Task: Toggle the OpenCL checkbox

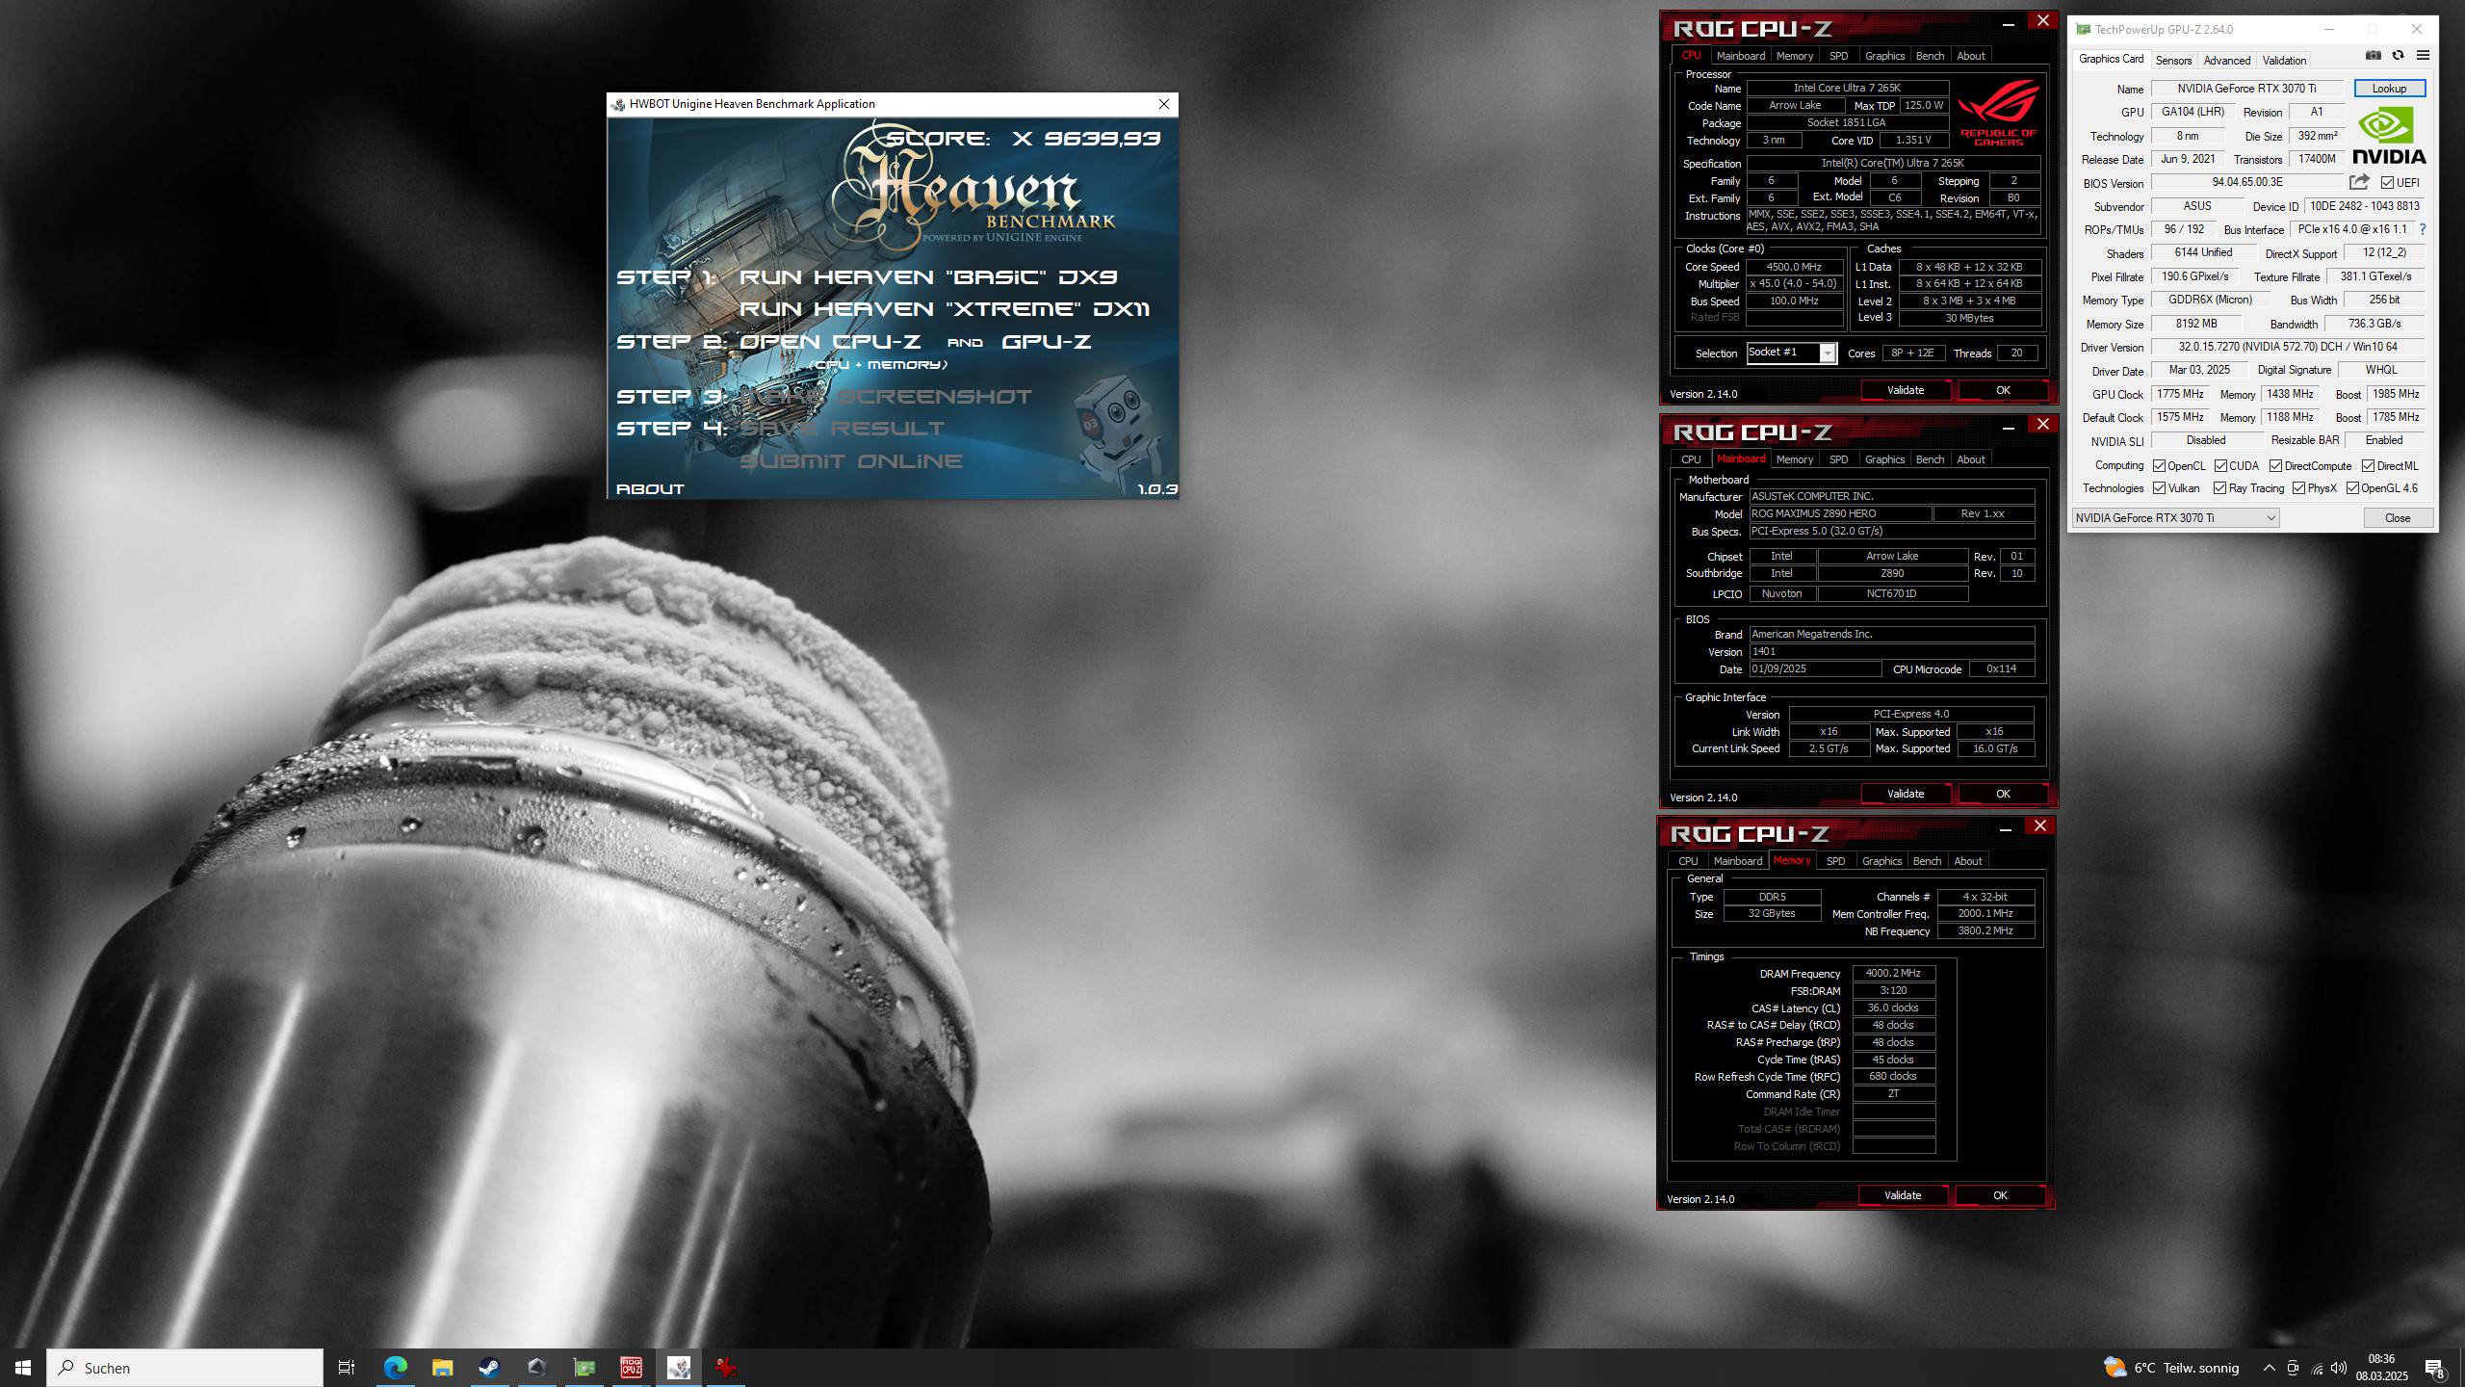Action: tap(2160, 465)
